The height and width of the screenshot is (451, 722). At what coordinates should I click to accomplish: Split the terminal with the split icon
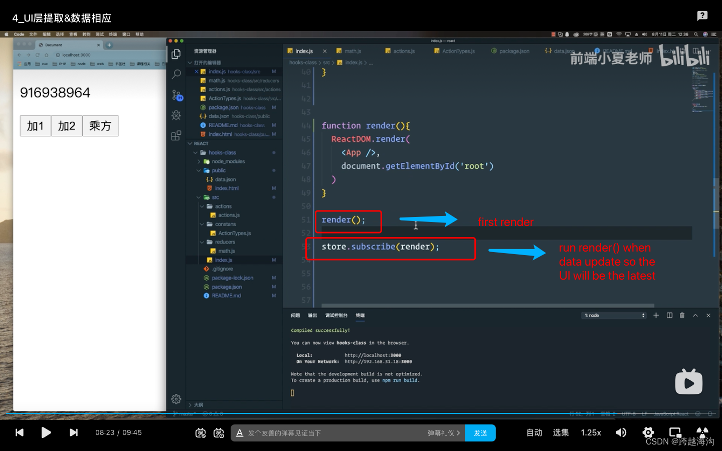669,315
